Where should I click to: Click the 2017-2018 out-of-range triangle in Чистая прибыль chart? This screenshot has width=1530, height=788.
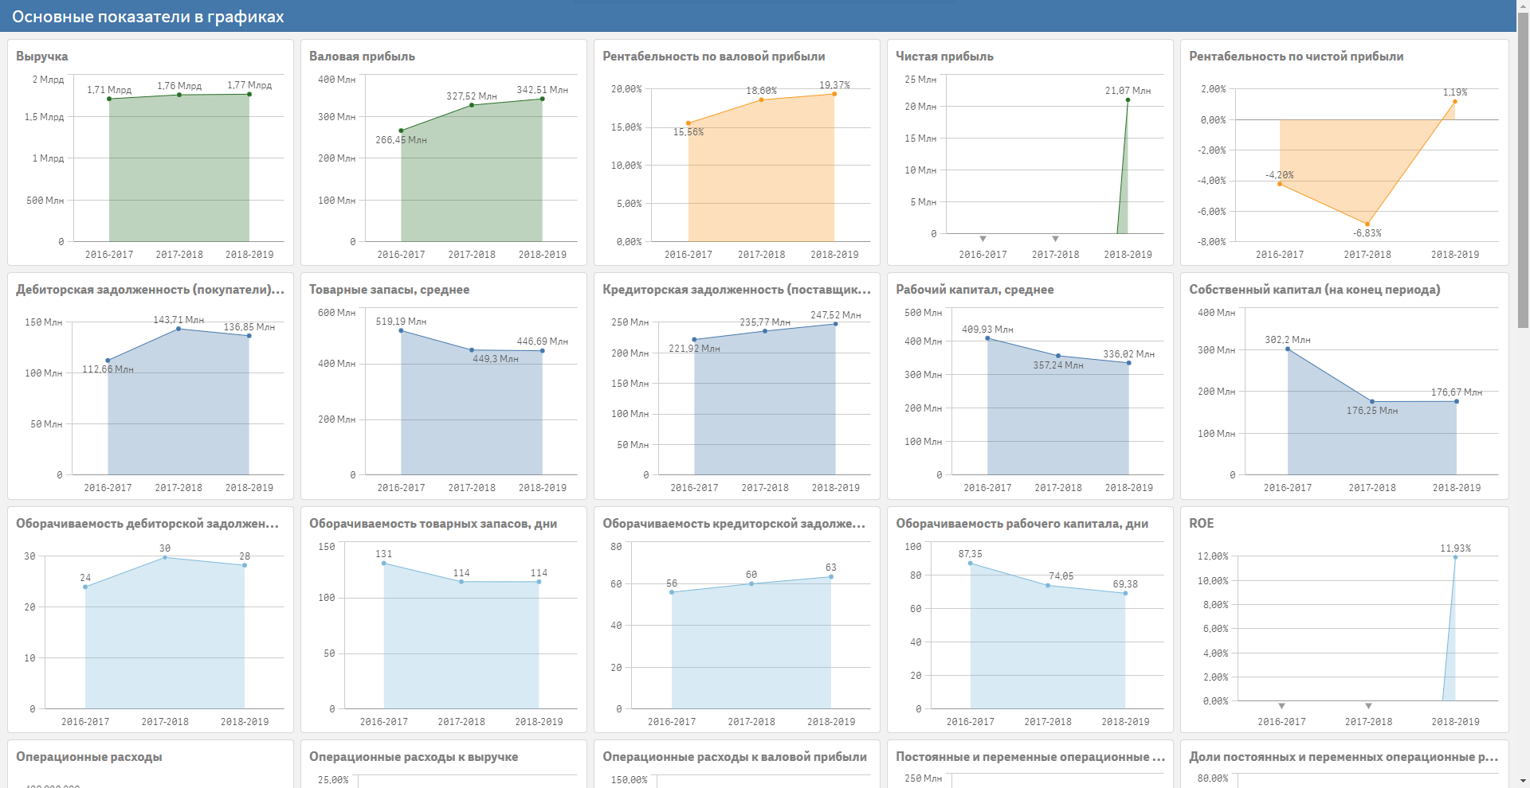1055,239
